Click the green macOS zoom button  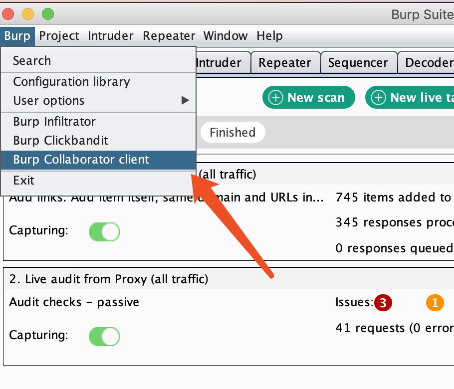tap(47, 14)
